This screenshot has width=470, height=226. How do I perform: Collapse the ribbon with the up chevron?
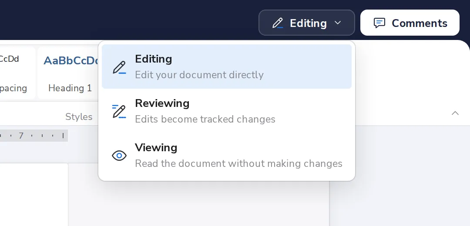(455, 113)
